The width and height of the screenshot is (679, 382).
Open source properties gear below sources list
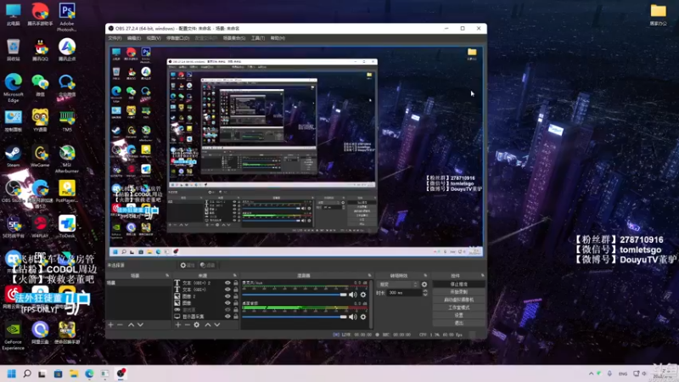coord(197,325)
